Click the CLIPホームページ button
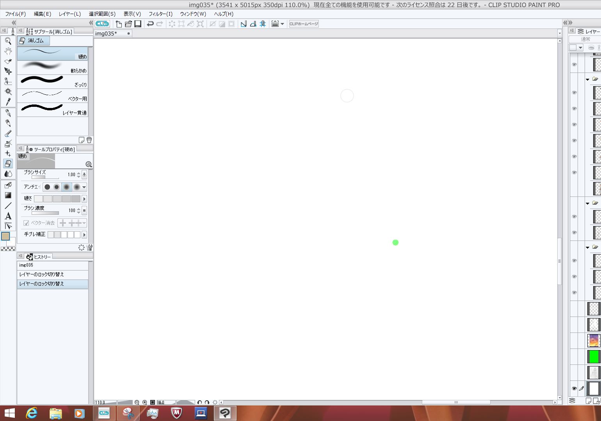Screen dimensions: 601x421 (x=304, y=24)
